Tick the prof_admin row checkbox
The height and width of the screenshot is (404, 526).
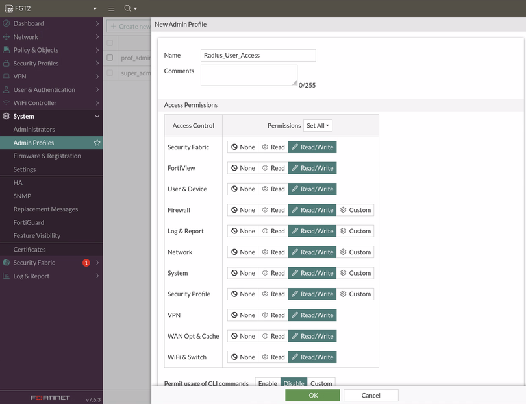[x=110, y=58]
